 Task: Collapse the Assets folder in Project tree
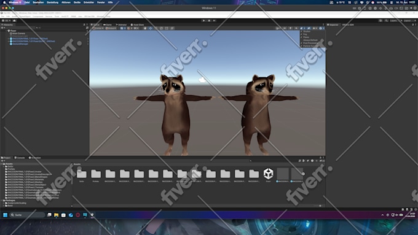pos(2,164)
